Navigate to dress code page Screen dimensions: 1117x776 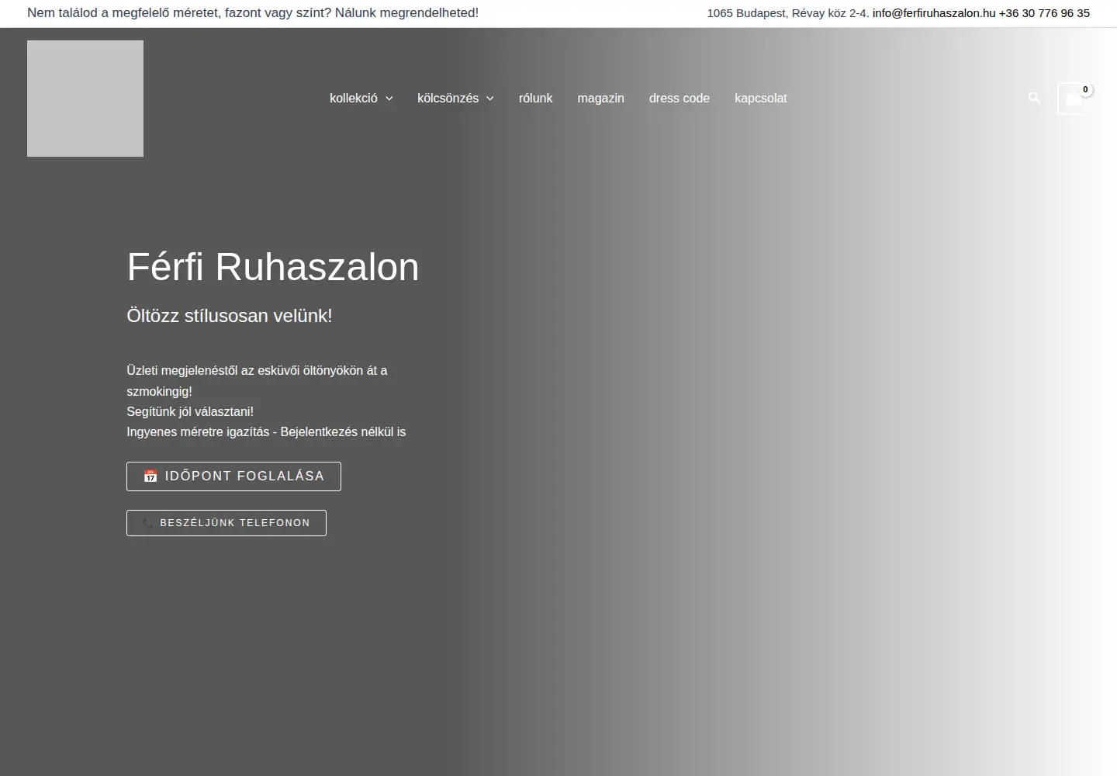click(680, 99)
